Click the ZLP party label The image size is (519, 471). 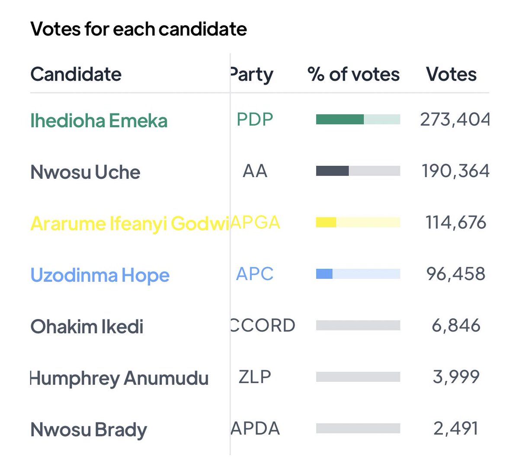255,377
